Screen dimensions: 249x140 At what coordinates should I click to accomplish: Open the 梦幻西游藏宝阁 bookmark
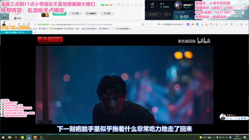coord(56,29)
